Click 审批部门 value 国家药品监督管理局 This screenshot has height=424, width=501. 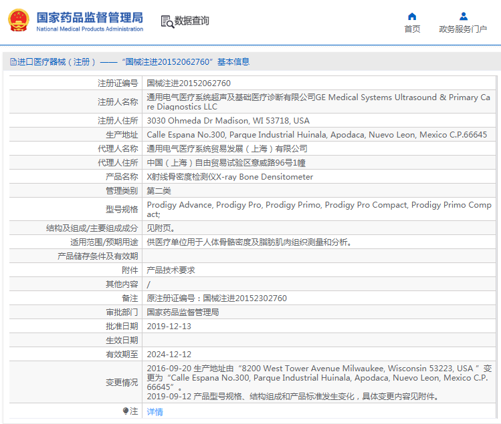click(x=183, y=312)
